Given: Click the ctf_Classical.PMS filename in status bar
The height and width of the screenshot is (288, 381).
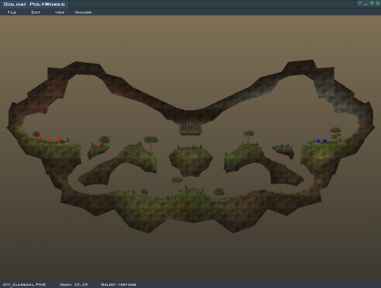Looking at the screenshot, I should [24, 284].
